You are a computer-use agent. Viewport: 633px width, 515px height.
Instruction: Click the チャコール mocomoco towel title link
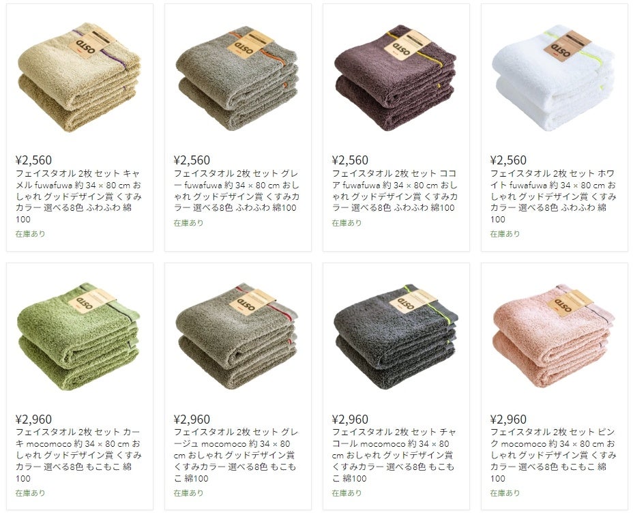pos(395,456)
